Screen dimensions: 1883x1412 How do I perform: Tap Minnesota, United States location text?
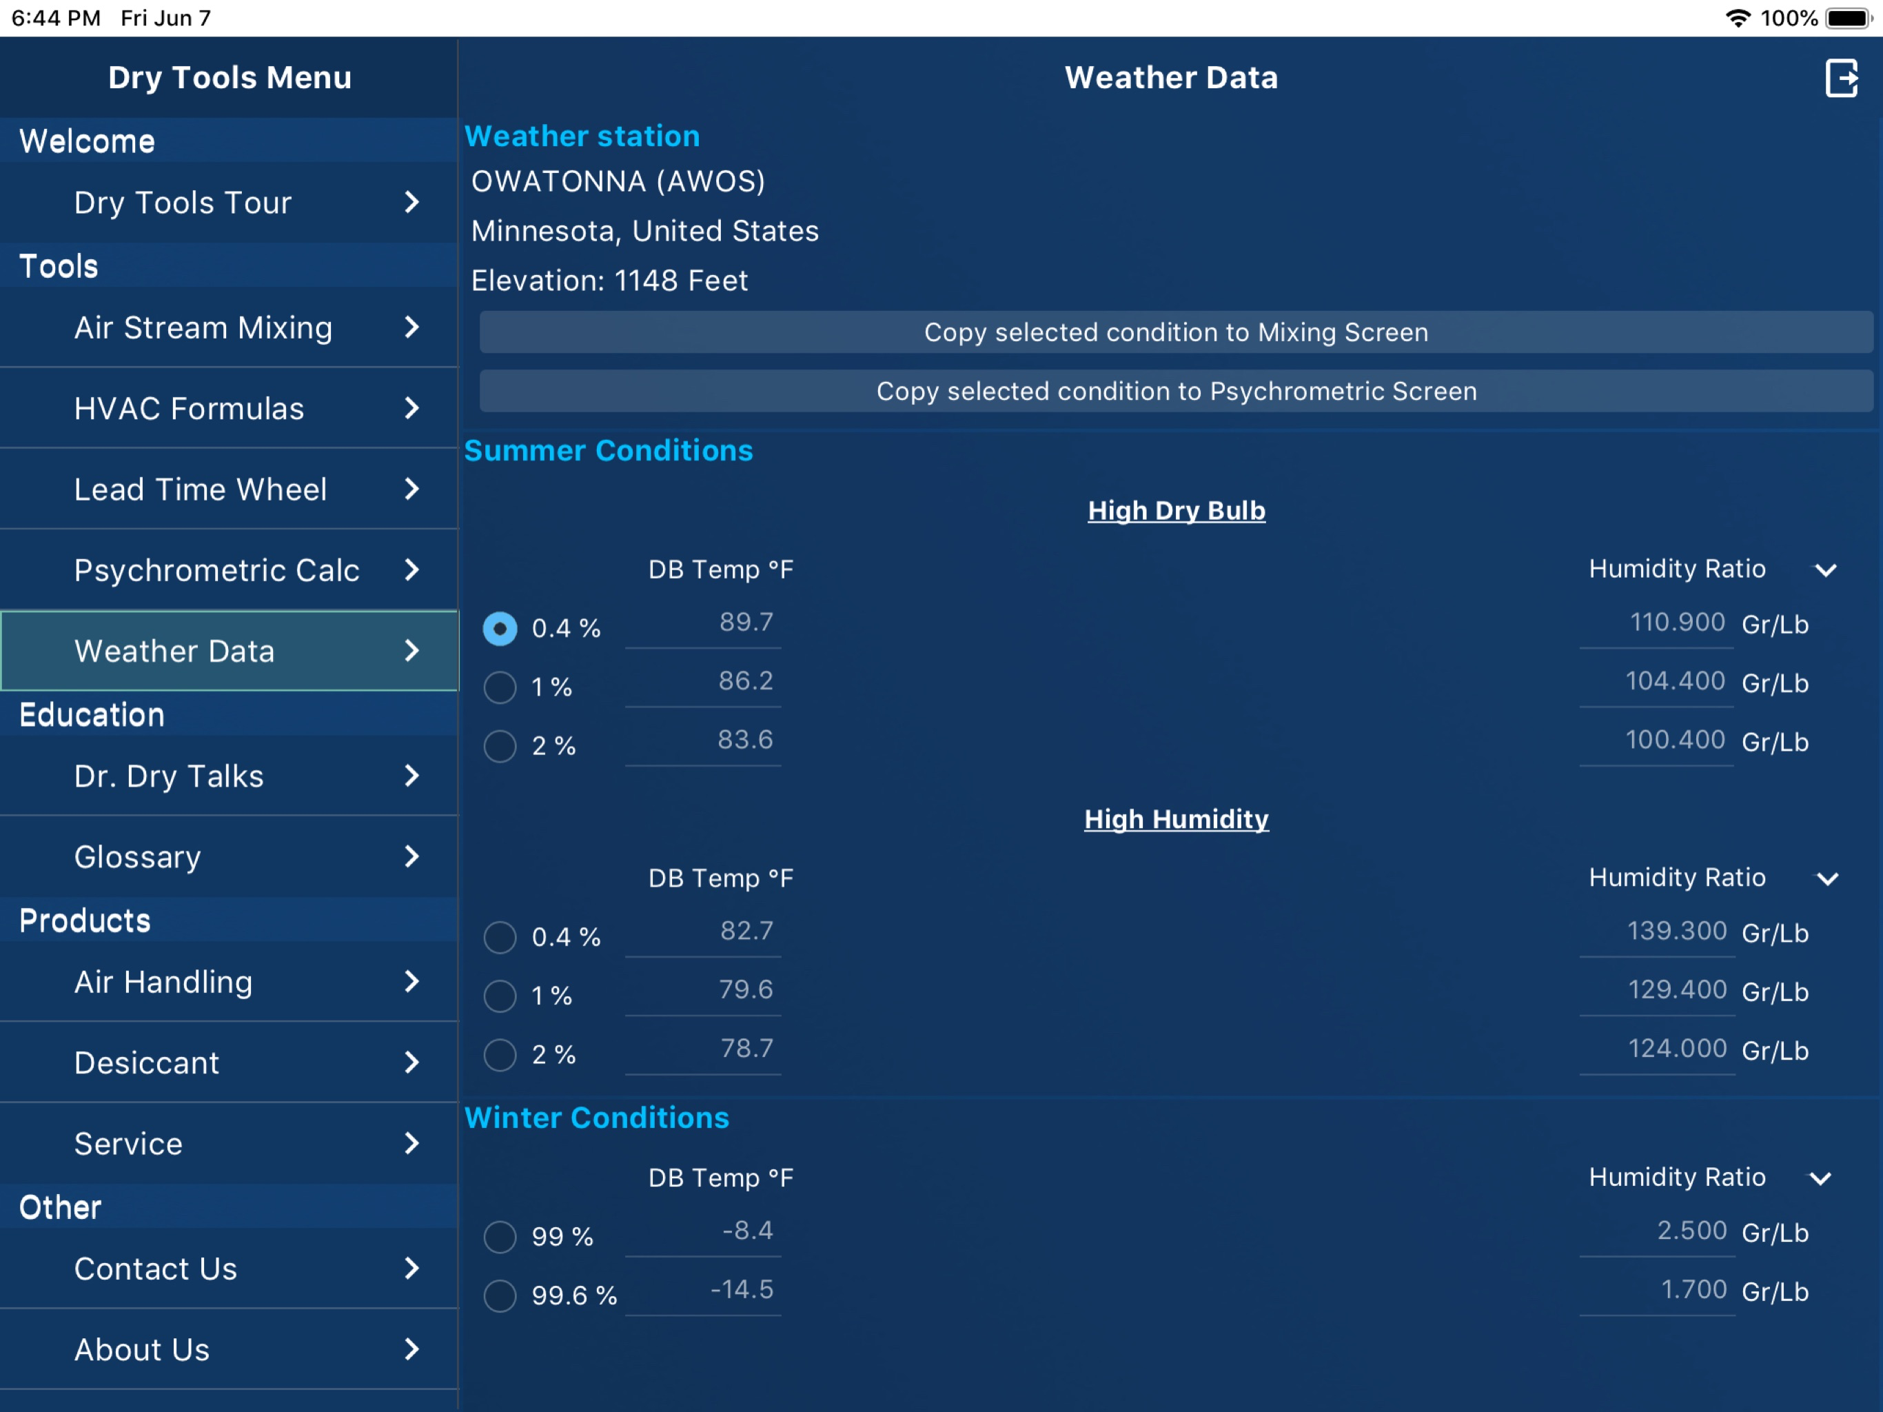point(645,231)
